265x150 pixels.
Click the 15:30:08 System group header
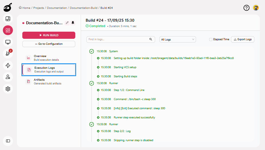107,51
